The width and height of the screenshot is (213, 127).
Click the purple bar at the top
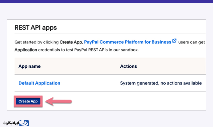[x=106, y=1]
